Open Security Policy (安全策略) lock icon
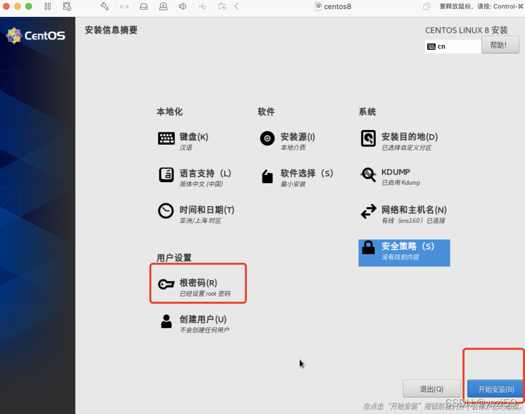This screenshot has height=414, width=525. coord(368,248)
